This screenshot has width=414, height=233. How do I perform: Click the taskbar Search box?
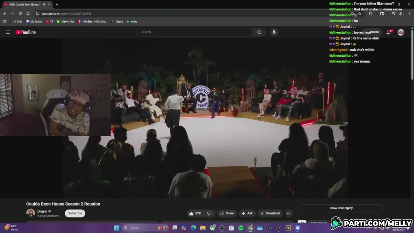click(146, 228)
